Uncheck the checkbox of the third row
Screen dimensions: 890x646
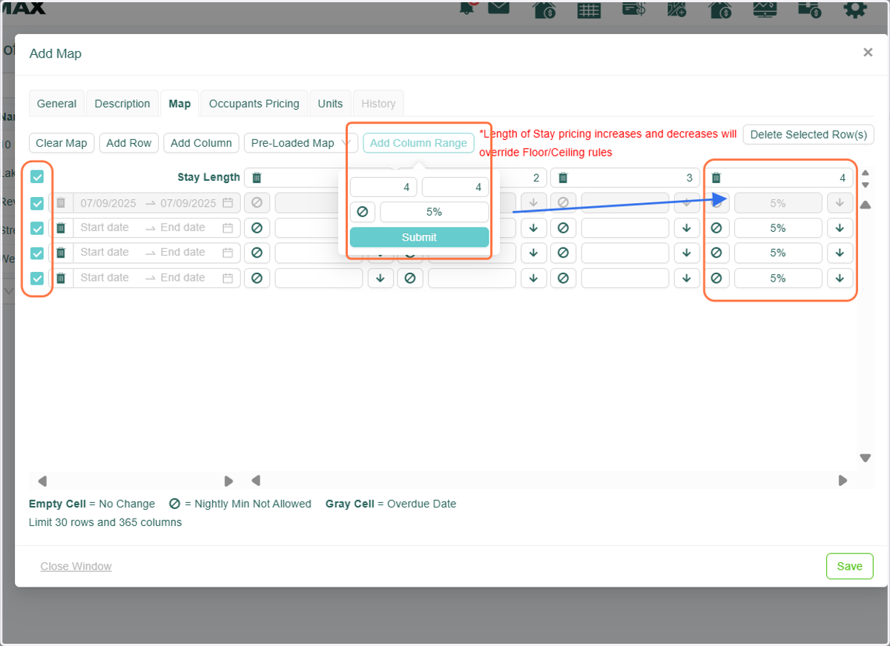point(37,253)
